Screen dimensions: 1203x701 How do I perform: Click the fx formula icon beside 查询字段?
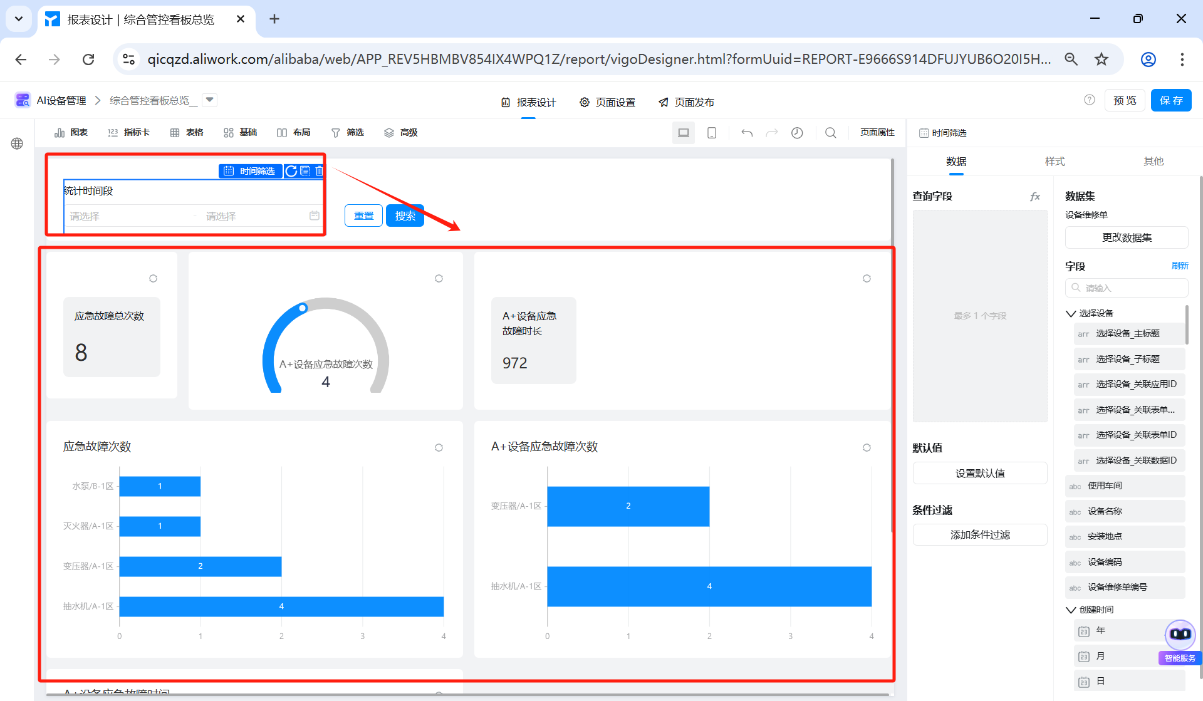pos(1035,197)
